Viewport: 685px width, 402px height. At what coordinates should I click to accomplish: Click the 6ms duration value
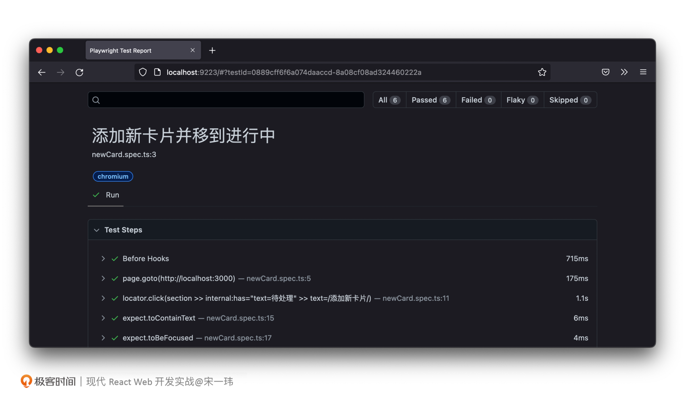(x=581, y=318)
